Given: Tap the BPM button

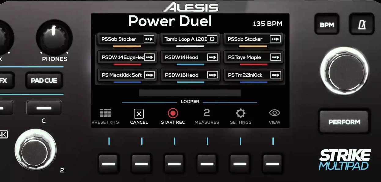Looking at the screenshot, I should click(327, 25).
